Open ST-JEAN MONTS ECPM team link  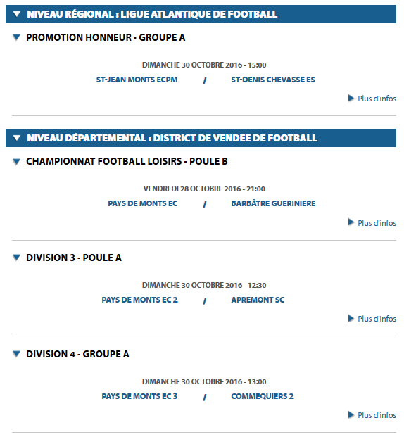point(137,80)
